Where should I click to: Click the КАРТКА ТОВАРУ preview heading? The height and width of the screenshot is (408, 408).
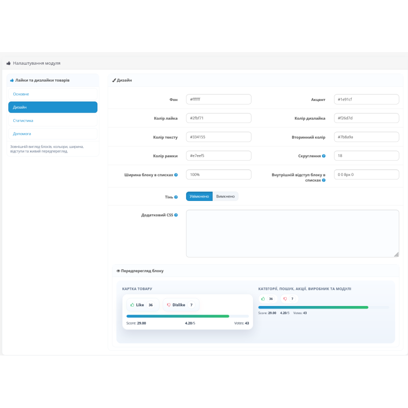point(137,289)
